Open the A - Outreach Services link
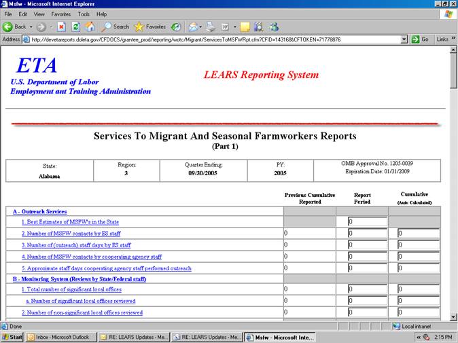Image resolution: width=458 pixels, height=343 pixels. 39,211
